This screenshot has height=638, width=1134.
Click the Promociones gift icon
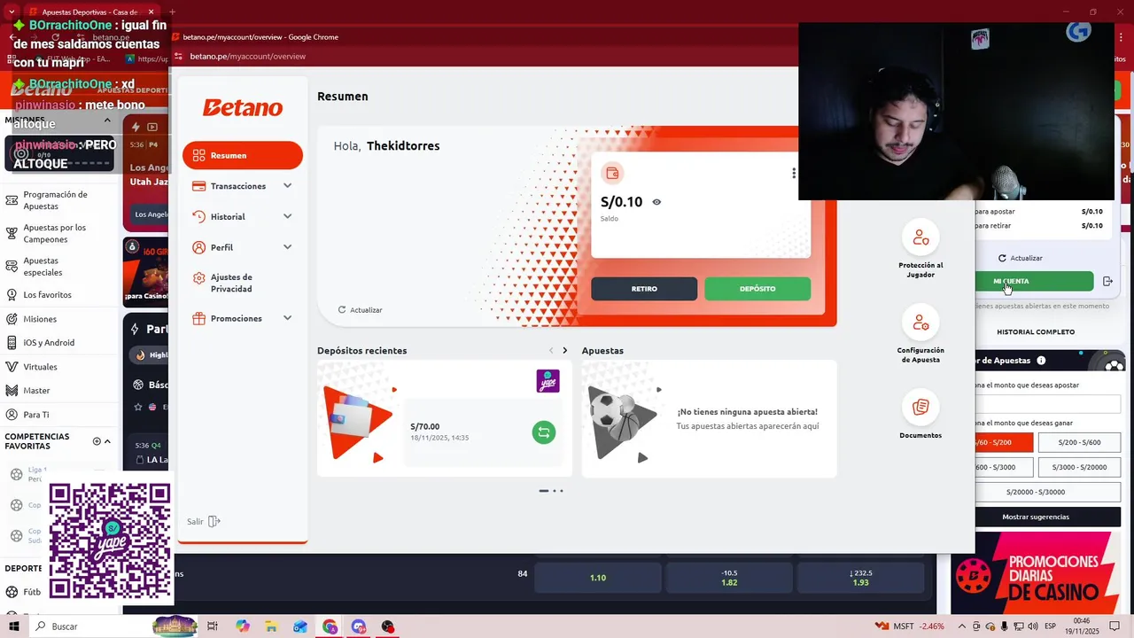(198, 318)
